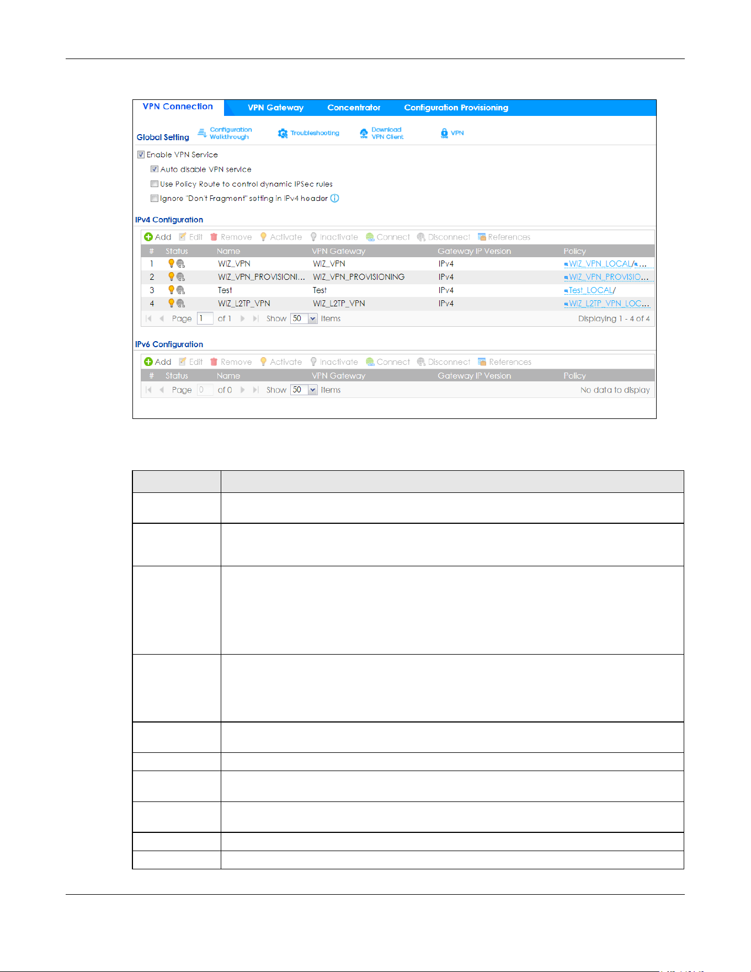Click the IPv4 Activate bulb icon
Screen dimensions: 751x972
(264, 237)
